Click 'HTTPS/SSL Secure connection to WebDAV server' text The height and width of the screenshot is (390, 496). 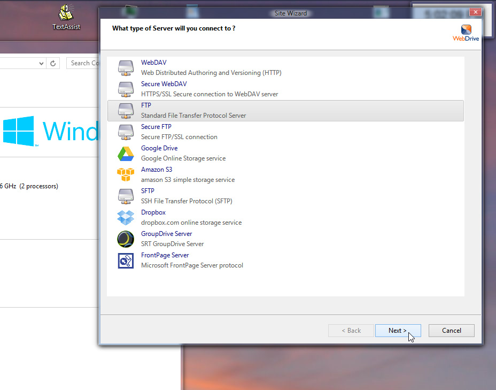point(210,94)
